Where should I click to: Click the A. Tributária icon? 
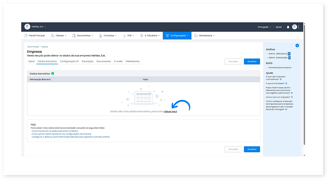tap(141, 36)
